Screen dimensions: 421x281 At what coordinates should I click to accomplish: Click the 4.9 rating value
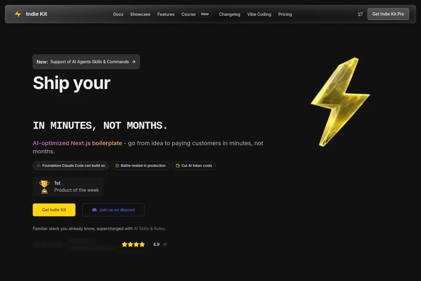tap(156, 245)
